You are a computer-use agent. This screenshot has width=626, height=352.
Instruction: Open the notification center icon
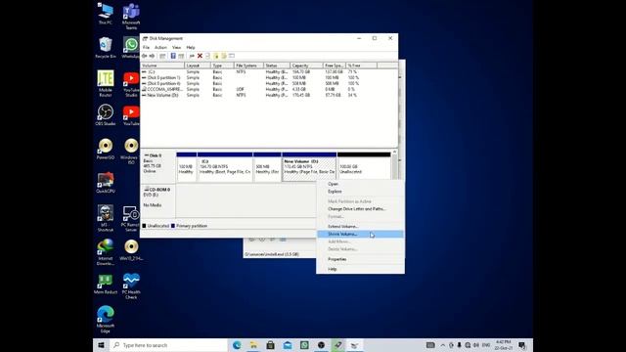tap(522, 345)
